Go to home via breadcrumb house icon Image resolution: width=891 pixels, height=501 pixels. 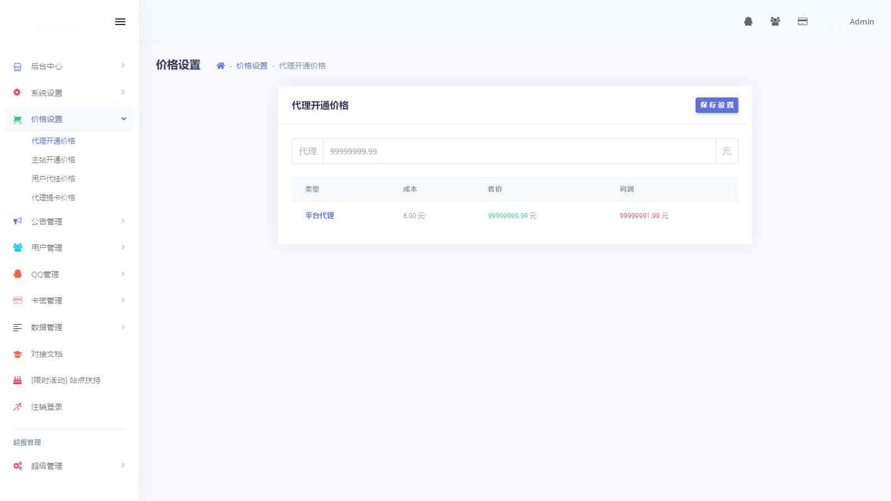(x=221, y=66)
